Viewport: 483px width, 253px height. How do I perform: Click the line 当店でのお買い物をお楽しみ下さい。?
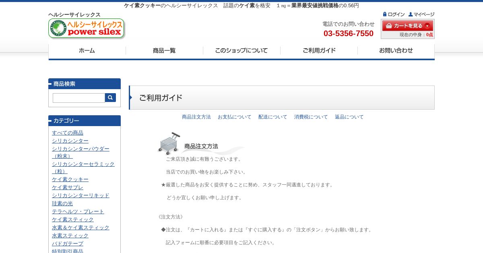point(207,172)
